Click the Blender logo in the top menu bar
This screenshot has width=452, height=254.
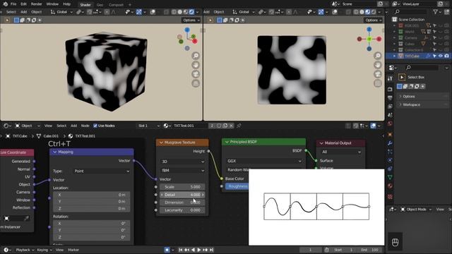(x=5, y=4)
